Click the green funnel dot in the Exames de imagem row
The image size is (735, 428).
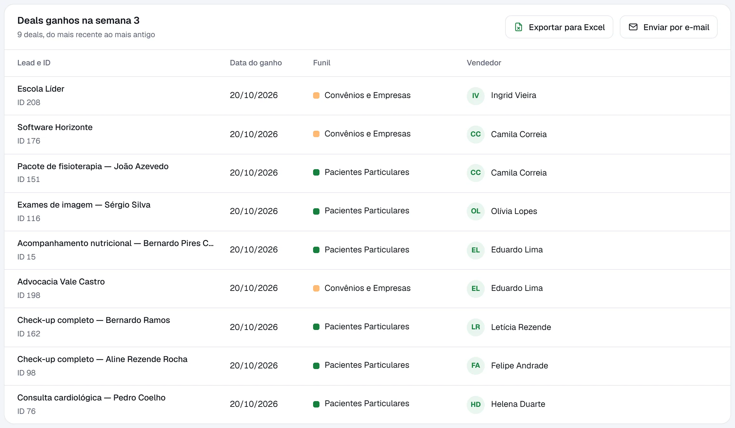[x=316, y=211]
